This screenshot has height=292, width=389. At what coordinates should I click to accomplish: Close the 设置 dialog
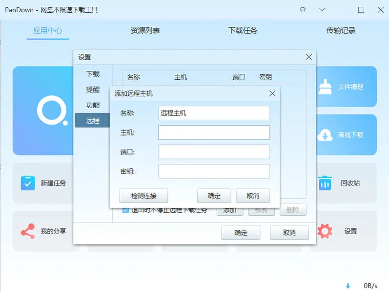[x=308, y=57]
